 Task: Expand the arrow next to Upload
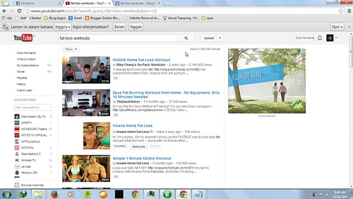220,38
